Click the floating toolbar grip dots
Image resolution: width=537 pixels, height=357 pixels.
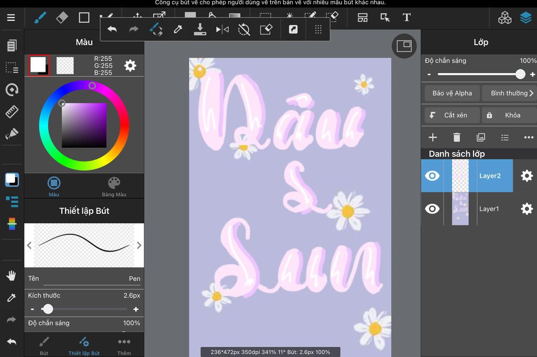(318, 29)
